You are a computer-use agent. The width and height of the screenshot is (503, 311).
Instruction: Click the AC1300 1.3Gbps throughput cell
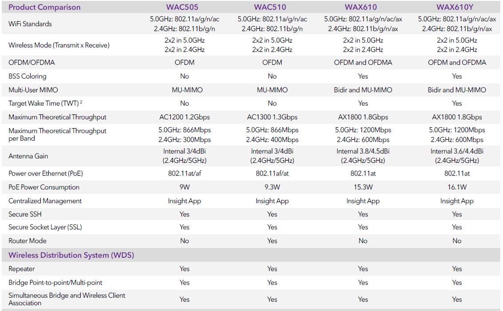click(272, 117)
